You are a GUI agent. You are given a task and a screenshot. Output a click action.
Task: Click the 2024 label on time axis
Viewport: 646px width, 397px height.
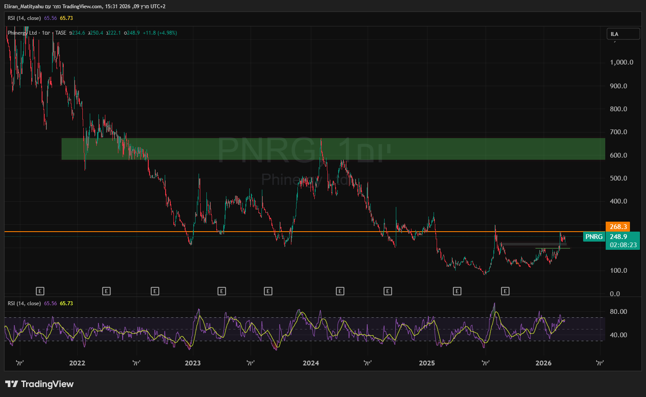(311, 363)
